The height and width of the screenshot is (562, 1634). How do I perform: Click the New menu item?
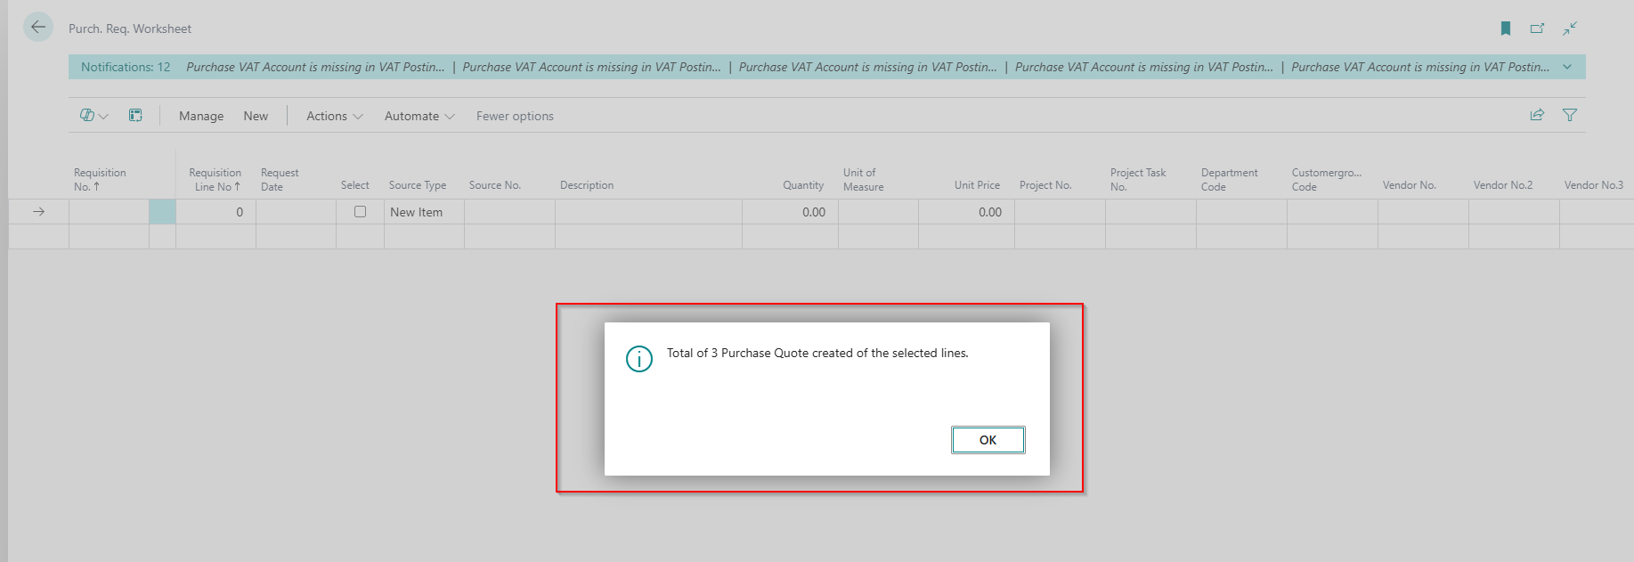(256, 116)
